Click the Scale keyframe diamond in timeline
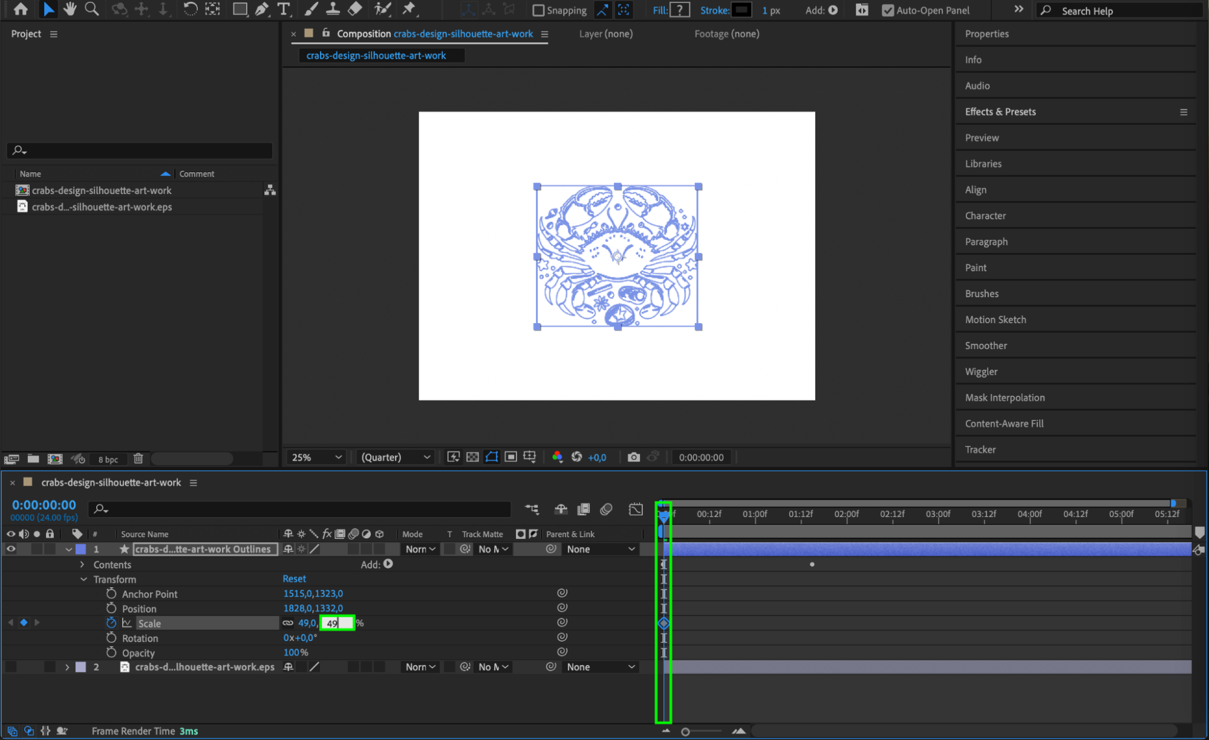 pyautogui.click(x=663, y=623)
